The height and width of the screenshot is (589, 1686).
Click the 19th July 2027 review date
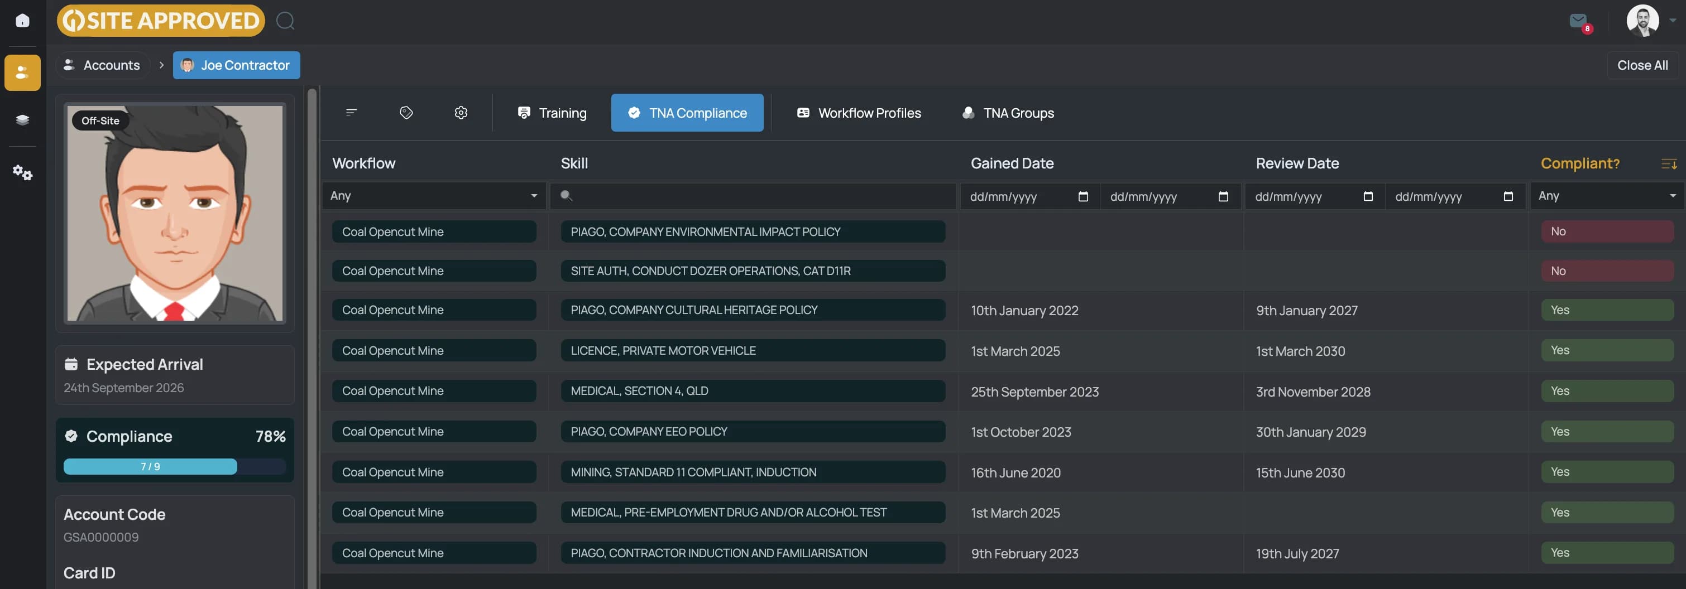click(1296, 554)
